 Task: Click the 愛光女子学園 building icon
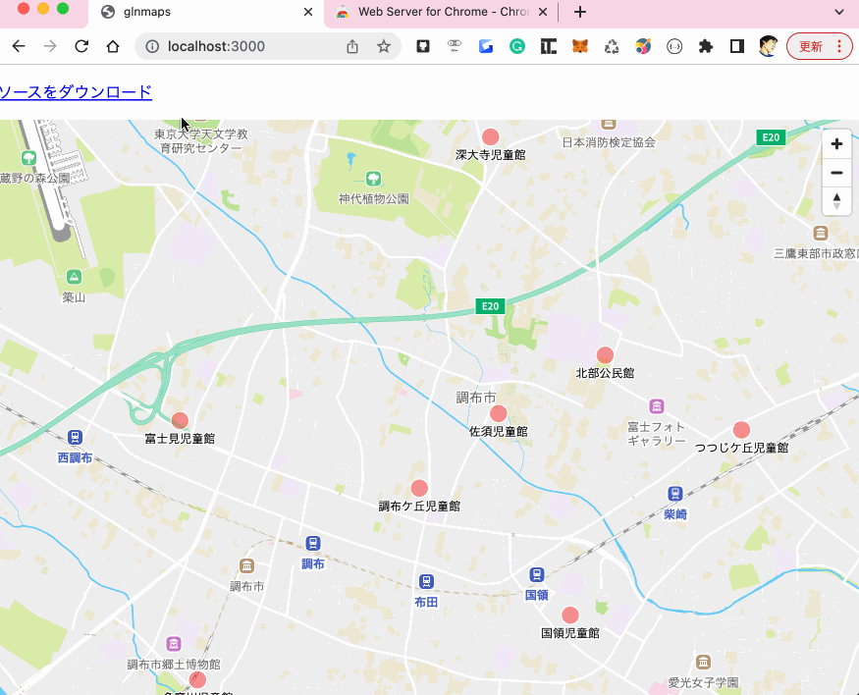coord(704,663)
